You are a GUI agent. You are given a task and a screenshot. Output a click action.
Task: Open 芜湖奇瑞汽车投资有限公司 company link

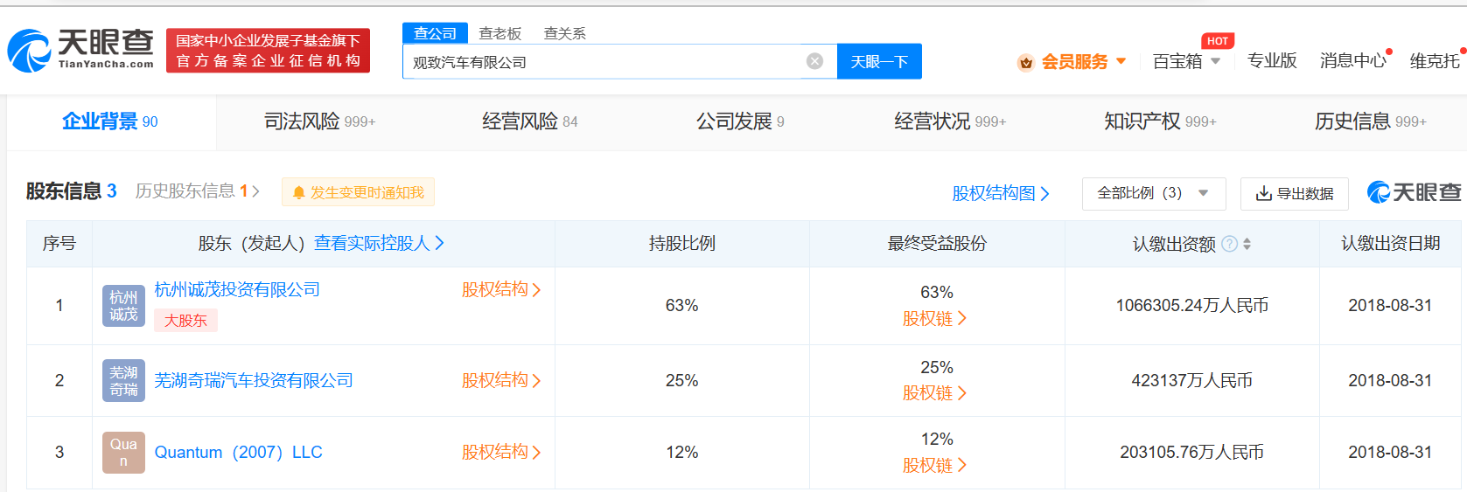tap(254, 380)
